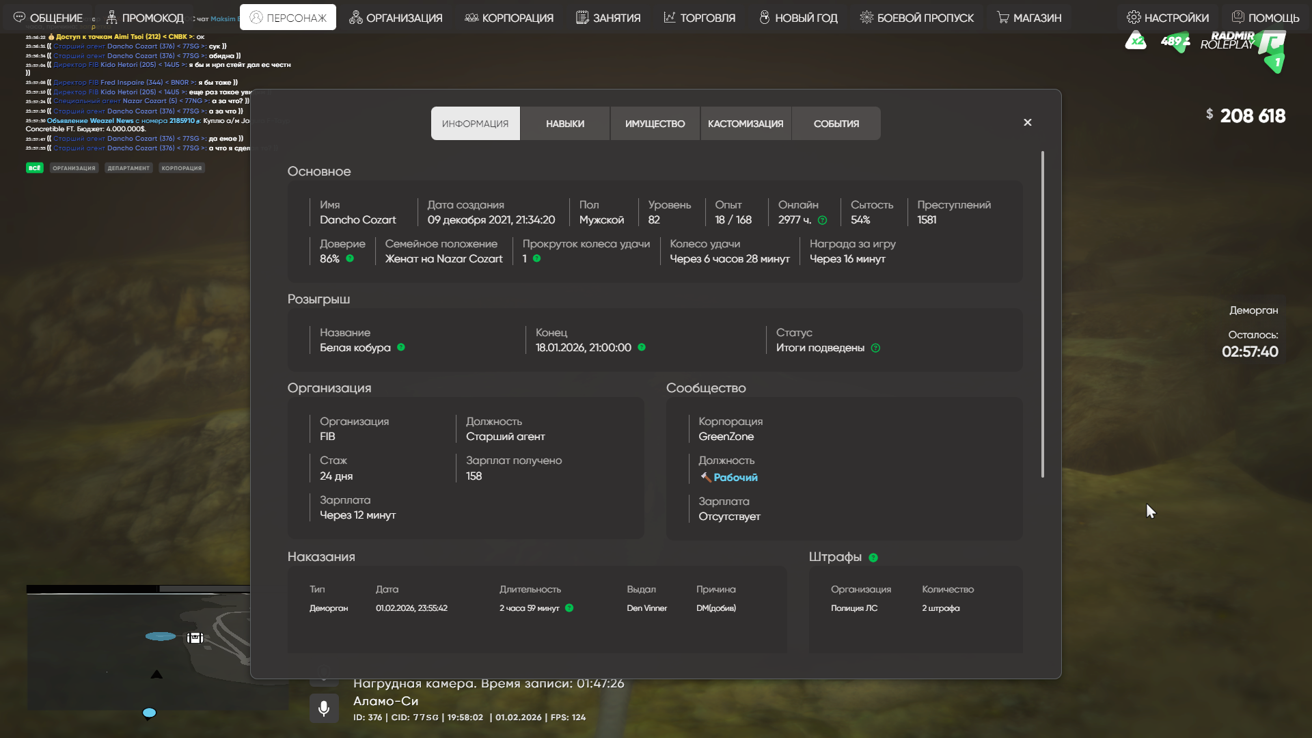The width and height of the screenshot is (1312, 738).
Task: Switch to the НАВЫКИ tab
Action: tap(564, 124)
